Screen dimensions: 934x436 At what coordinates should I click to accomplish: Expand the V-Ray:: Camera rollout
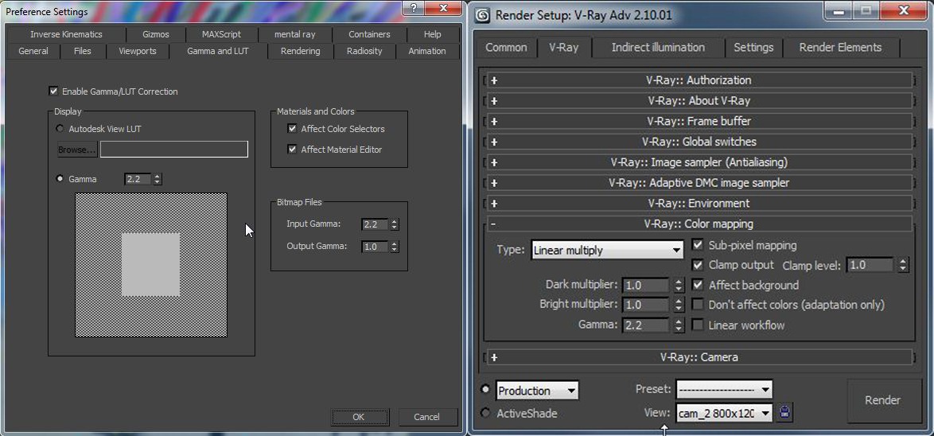699,357
